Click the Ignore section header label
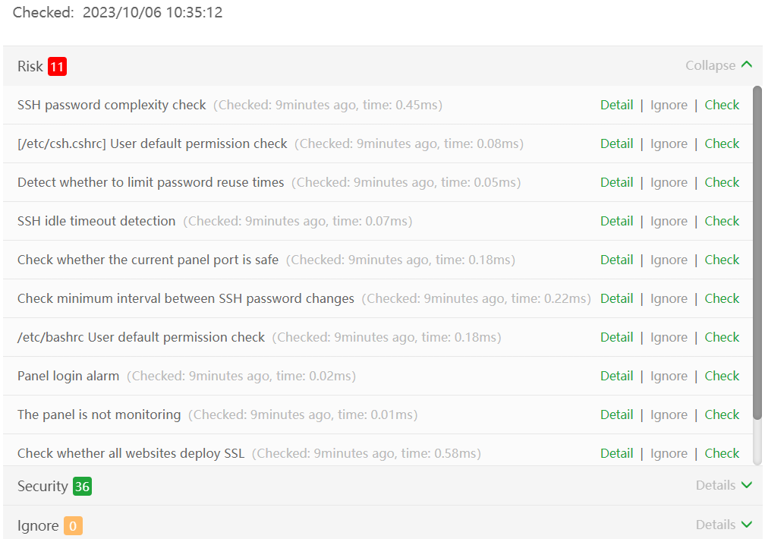Image resolution: width=765 pixels, height=539 pixels. click(x=38, y=525)
